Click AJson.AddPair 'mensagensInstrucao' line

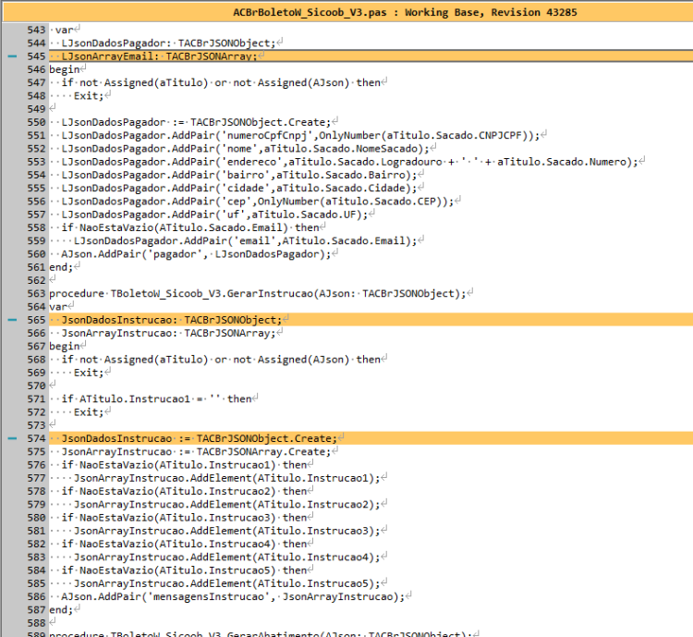point(233,596)
